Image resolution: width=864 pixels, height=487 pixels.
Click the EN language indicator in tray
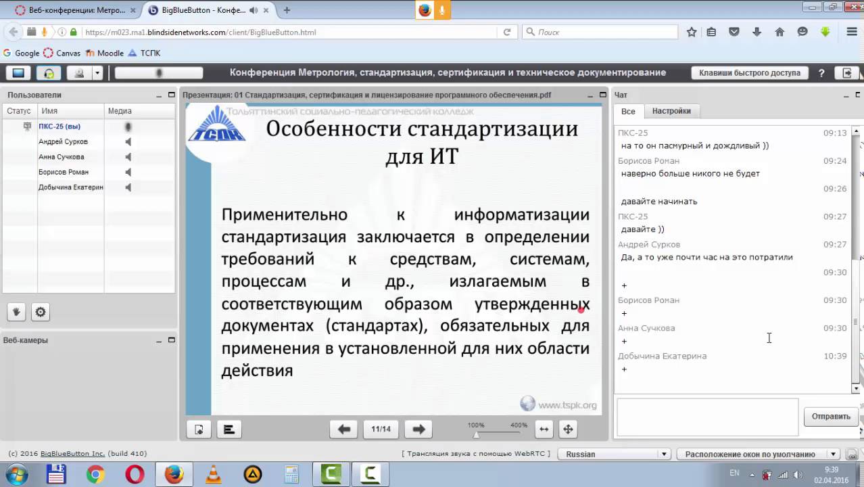coord(734,473)
